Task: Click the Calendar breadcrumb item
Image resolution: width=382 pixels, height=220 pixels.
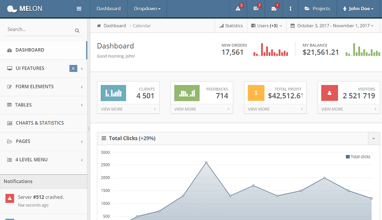Action: (x=142, y=26)
